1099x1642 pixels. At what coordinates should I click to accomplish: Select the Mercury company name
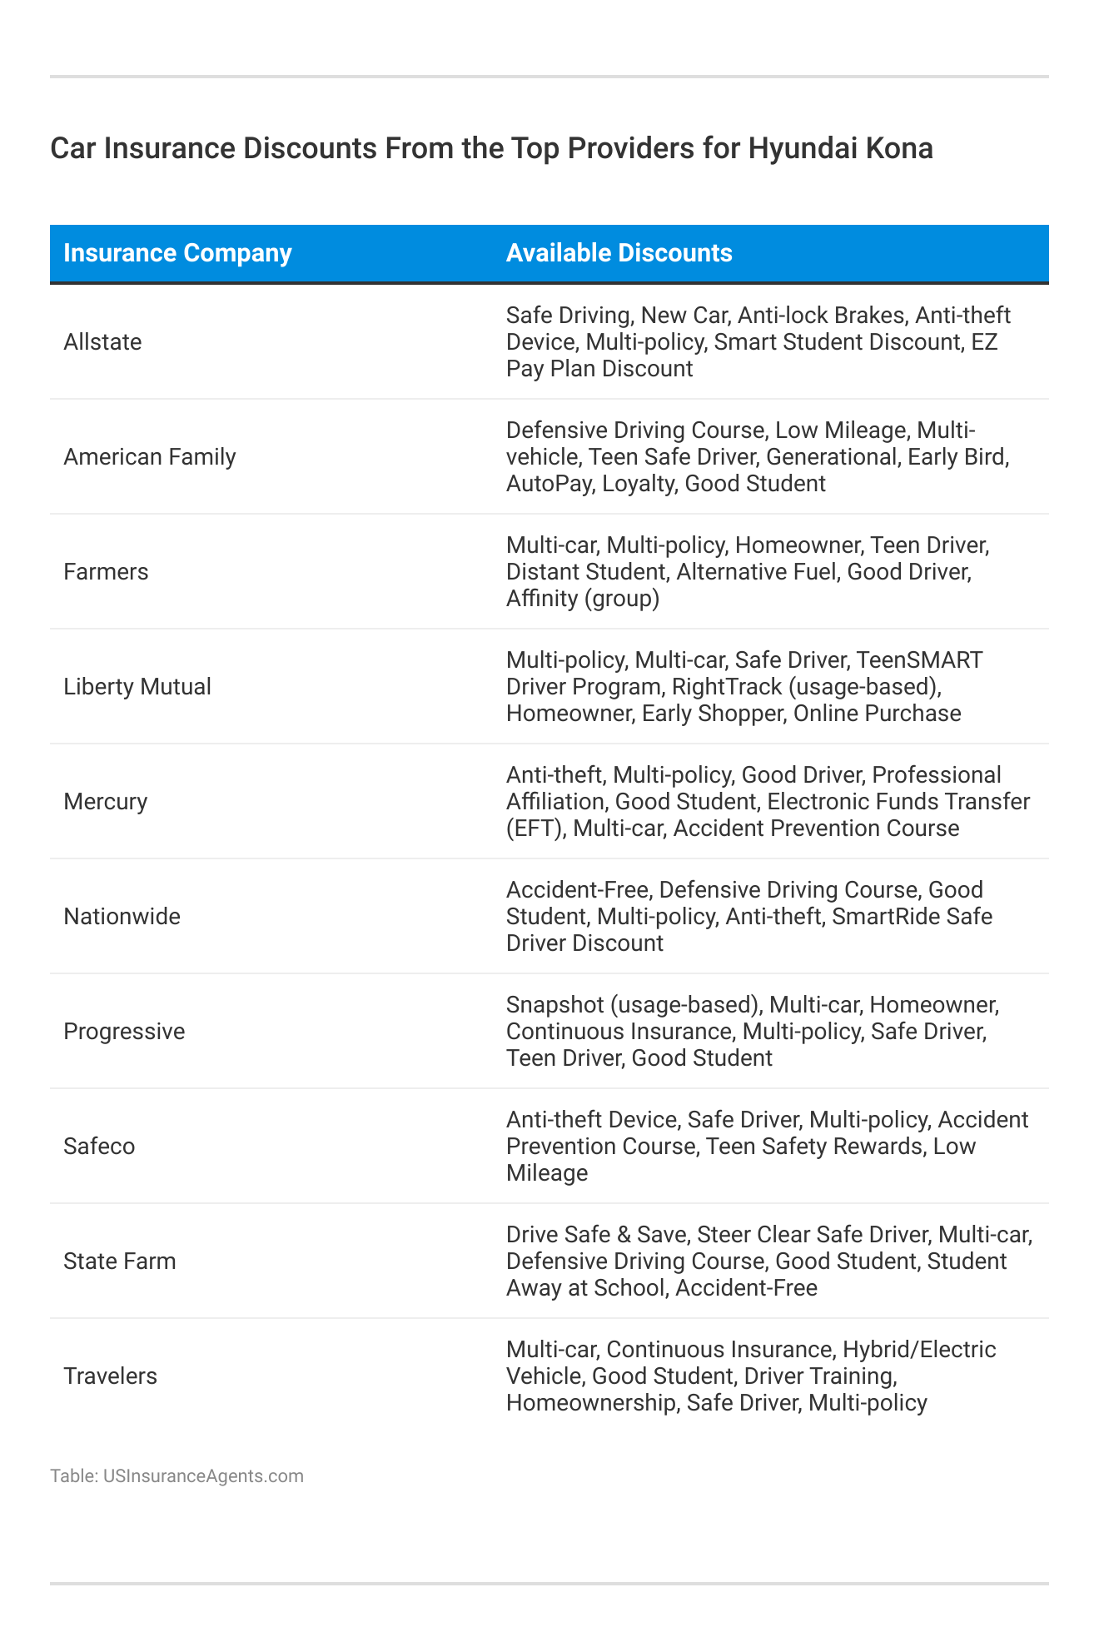pos(105,802)
